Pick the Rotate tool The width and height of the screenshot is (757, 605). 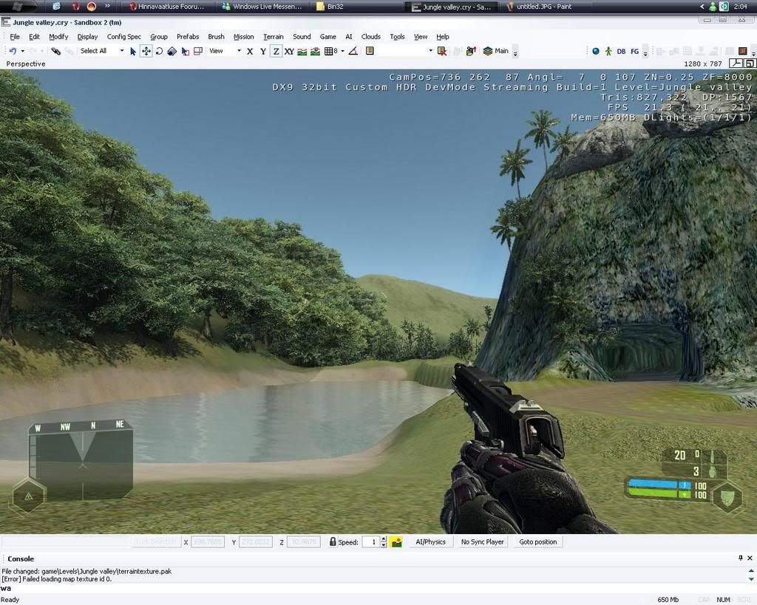159,51
